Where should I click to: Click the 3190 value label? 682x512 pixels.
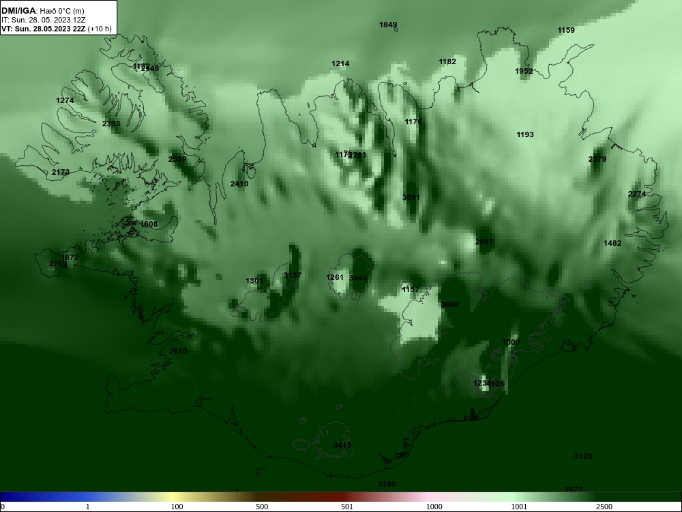click(387, 484)
